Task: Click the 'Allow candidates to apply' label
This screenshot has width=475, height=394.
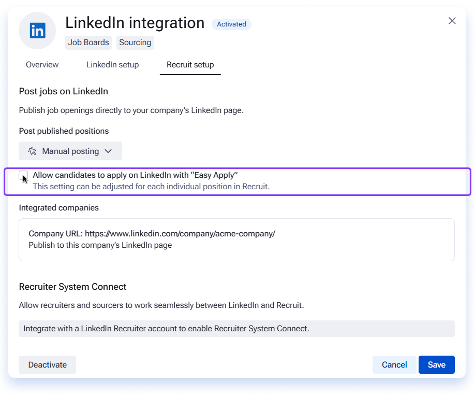Action: [135, 175]
